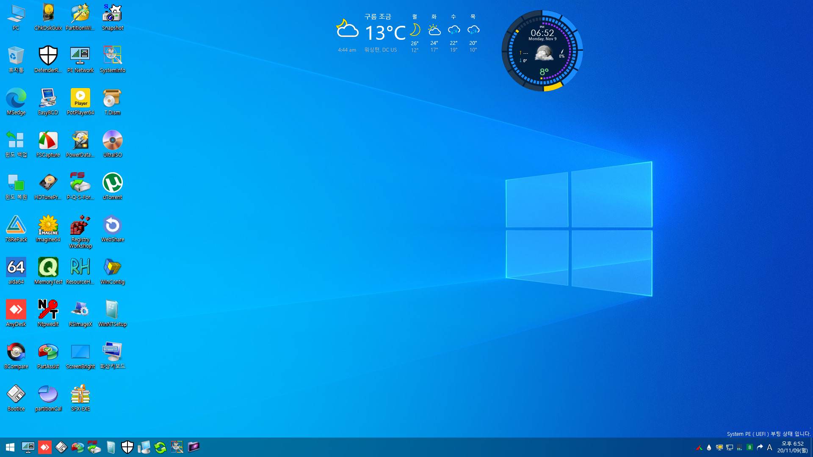The image size is (813, 457).
Task: Launch WinContig from the desktop
Action: click(113, 271)
